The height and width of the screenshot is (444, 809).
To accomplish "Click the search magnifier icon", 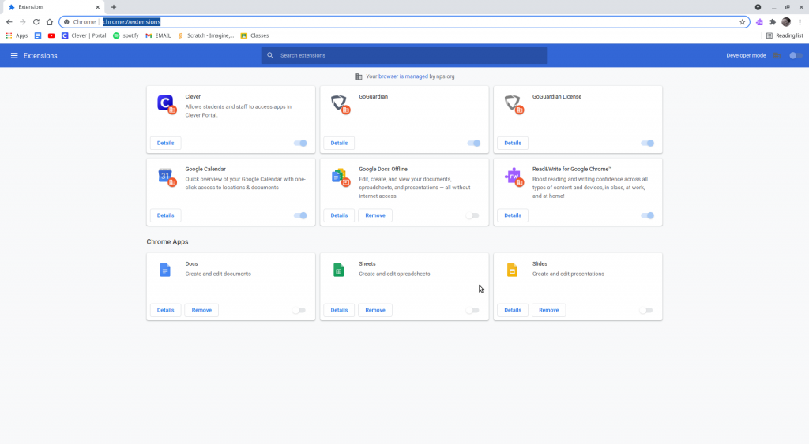I will click(270, 55).
